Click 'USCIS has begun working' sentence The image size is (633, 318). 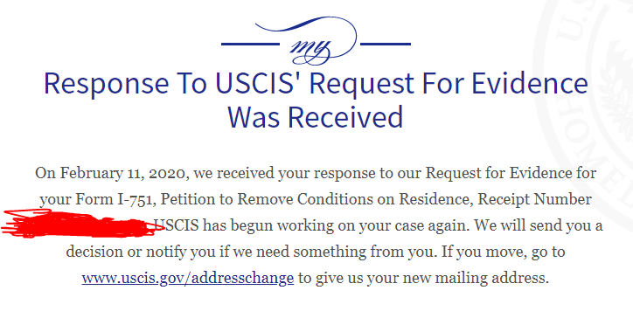click(x=244, y=225)
